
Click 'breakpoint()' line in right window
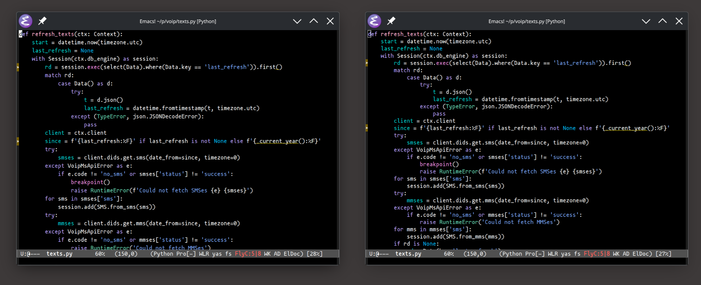pos(439,164)
